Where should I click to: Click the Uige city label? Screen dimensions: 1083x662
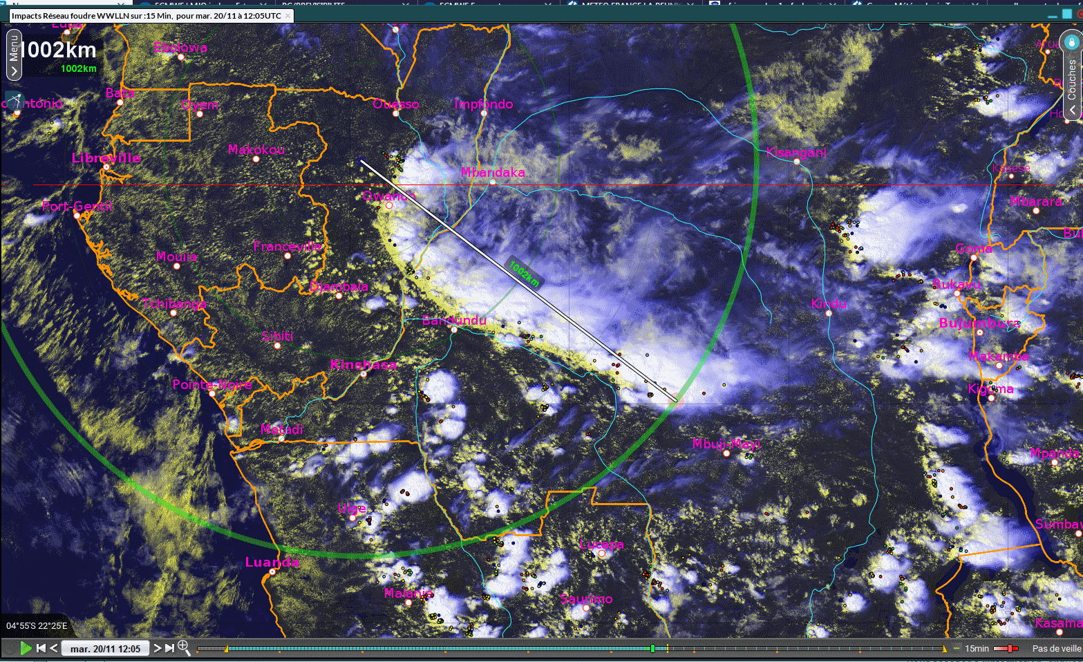pos(352,508)
